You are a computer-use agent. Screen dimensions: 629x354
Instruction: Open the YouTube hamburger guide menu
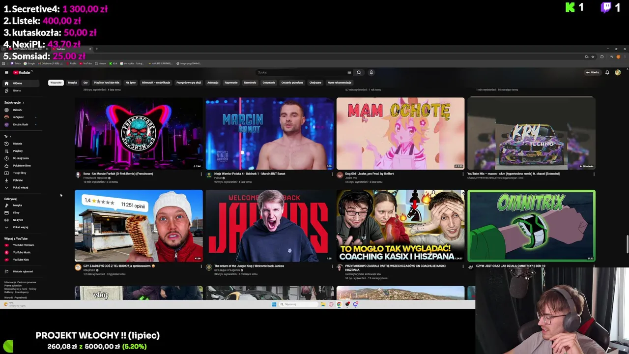[6, 72]
